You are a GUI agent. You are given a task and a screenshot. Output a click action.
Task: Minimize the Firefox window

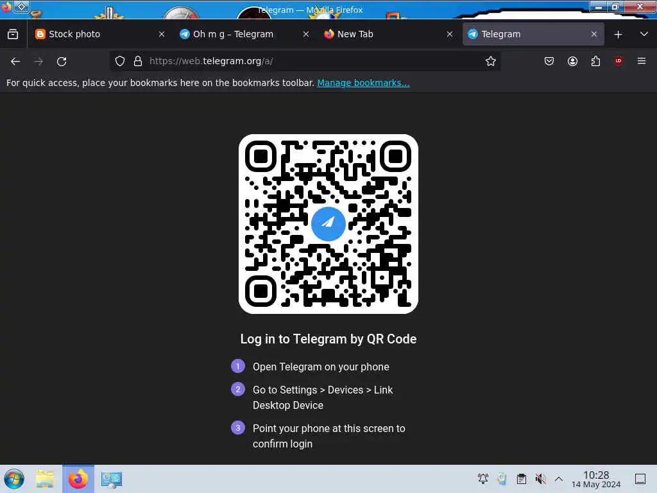[x=599, y=6]
